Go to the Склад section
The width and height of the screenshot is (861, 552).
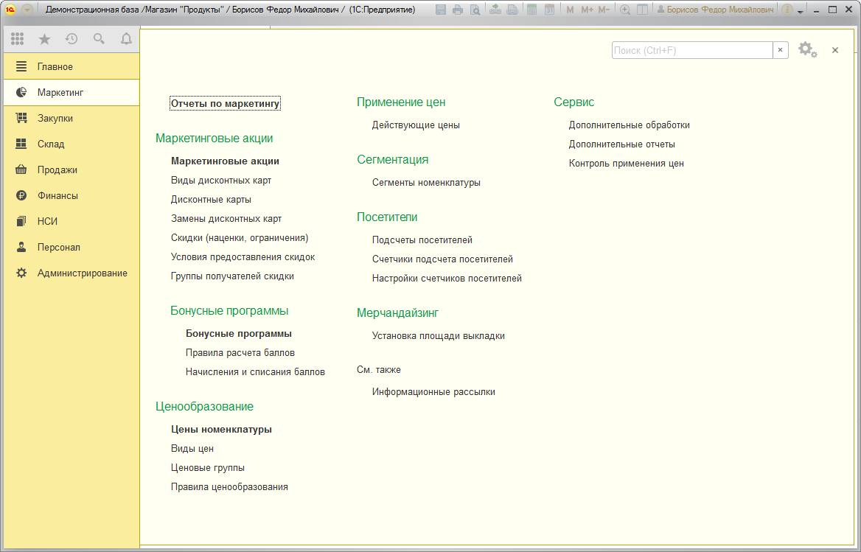72,144
